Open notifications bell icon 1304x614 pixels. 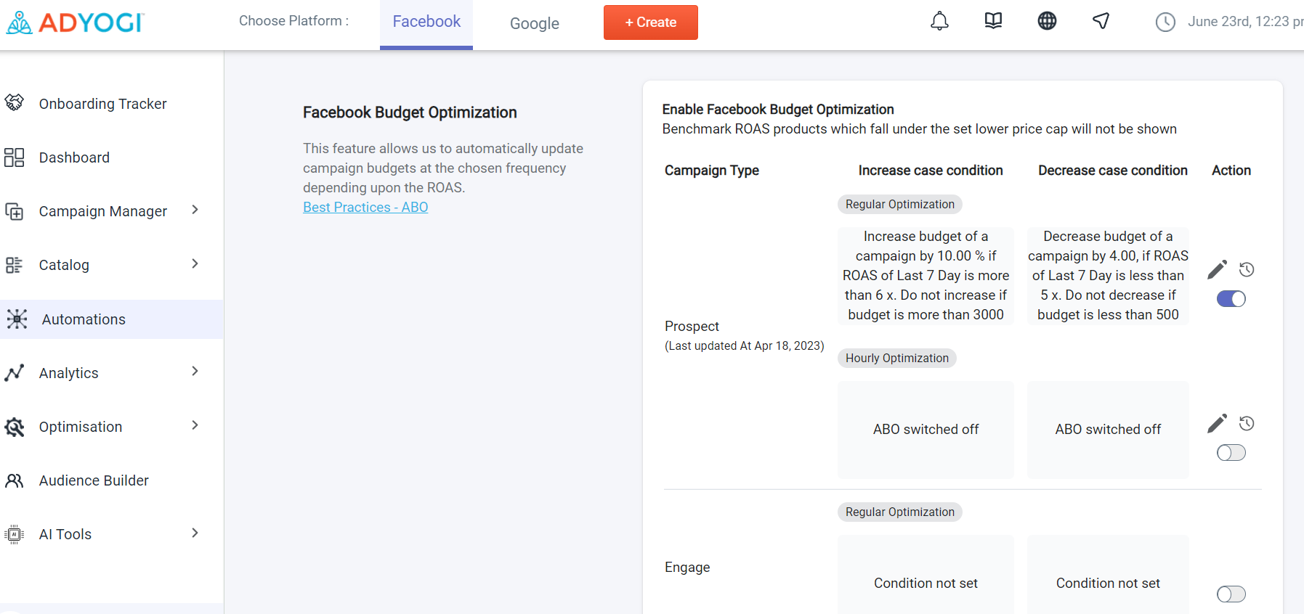coord(939,22)
